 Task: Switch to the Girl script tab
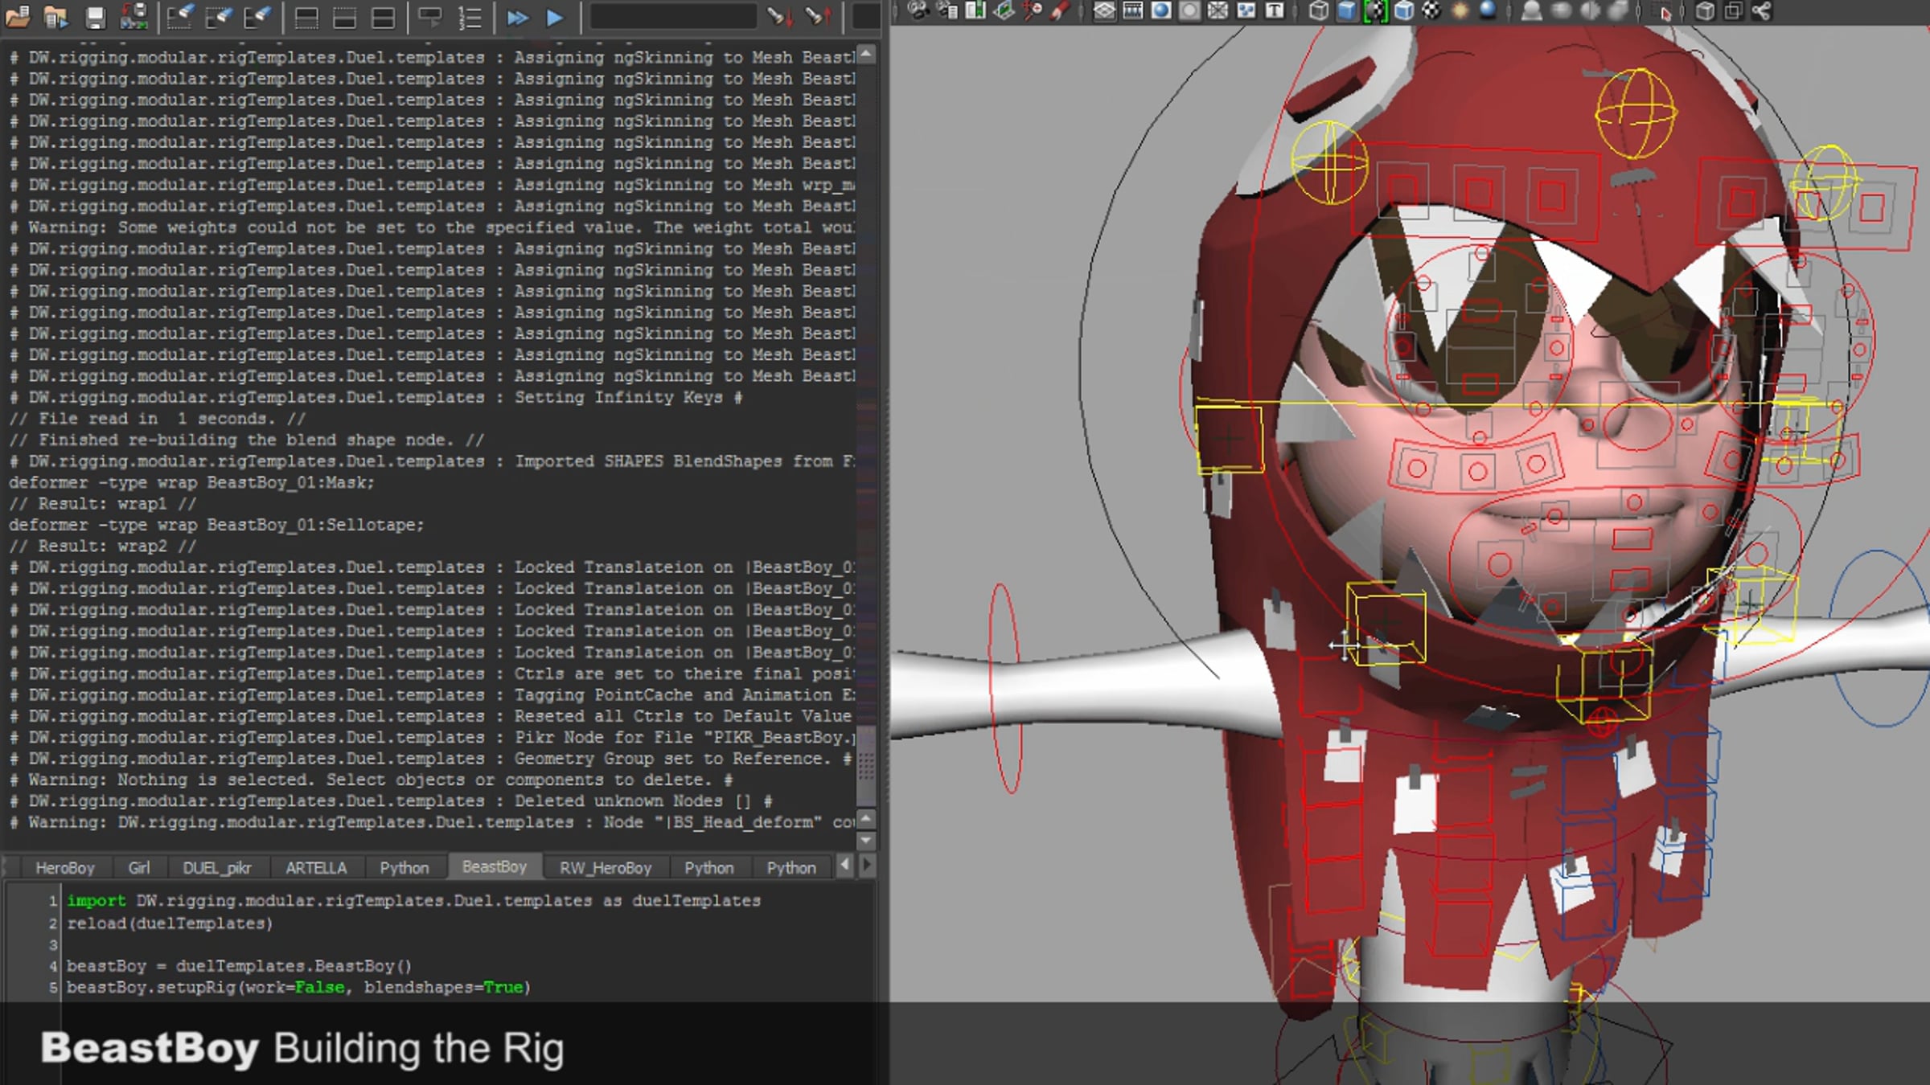tap(139, 868)
